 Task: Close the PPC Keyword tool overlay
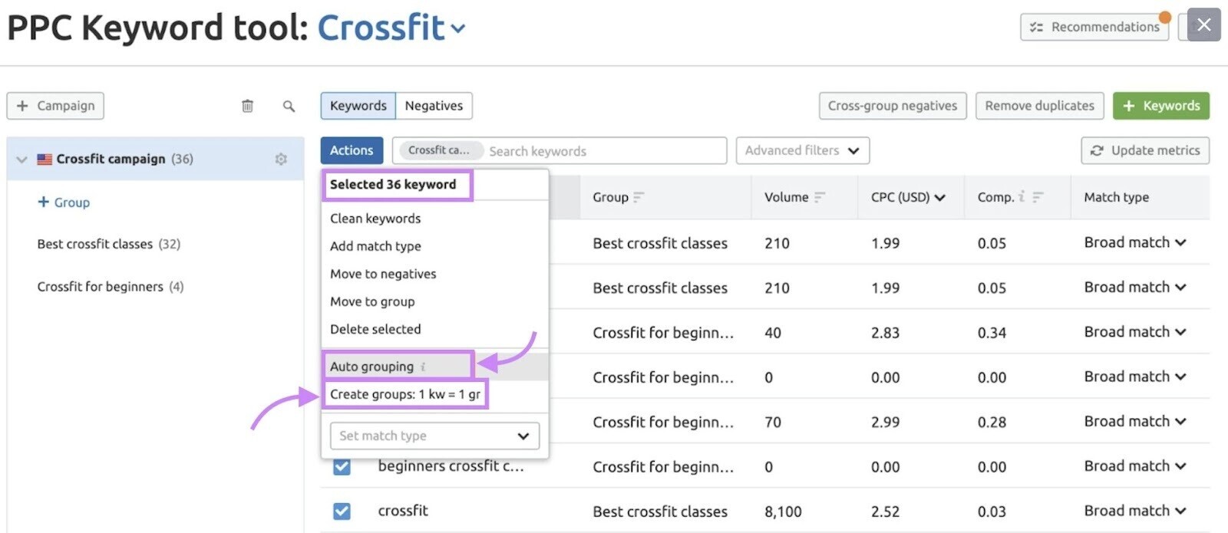pyautogui.click(x=1203, y=25)
